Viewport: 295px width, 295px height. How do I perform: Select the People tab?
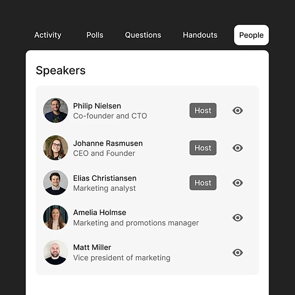pos(252,35)
